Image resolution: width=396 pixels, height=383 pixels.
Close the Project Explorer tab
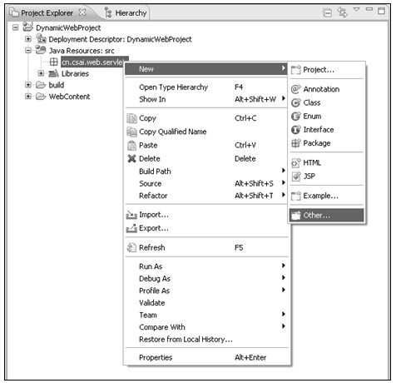82,12
